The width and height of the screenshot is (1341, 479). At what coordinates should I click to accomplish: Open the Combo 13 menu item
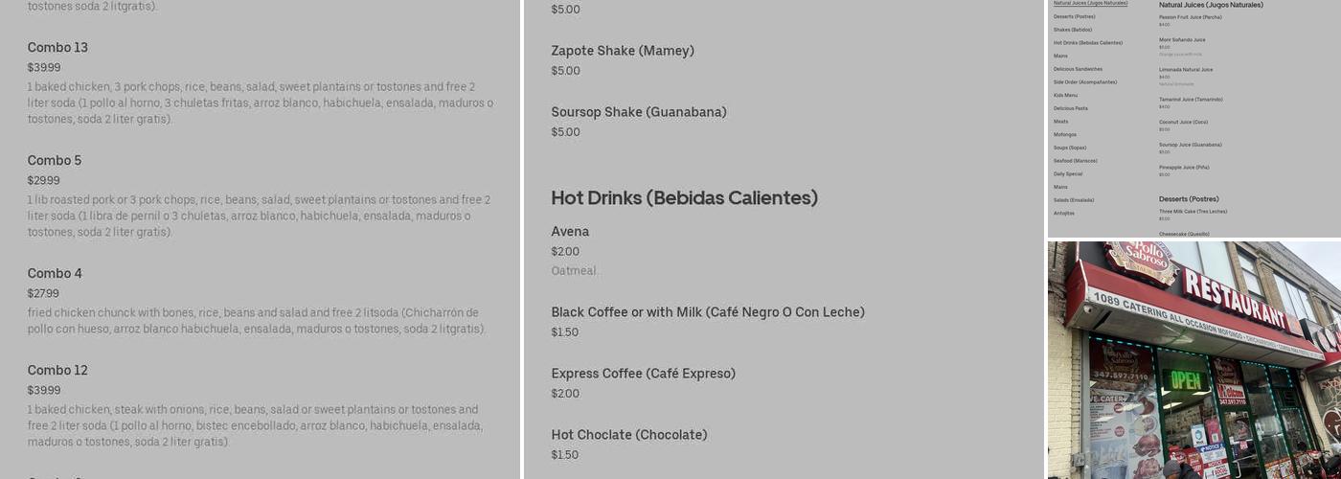(261, 83)
